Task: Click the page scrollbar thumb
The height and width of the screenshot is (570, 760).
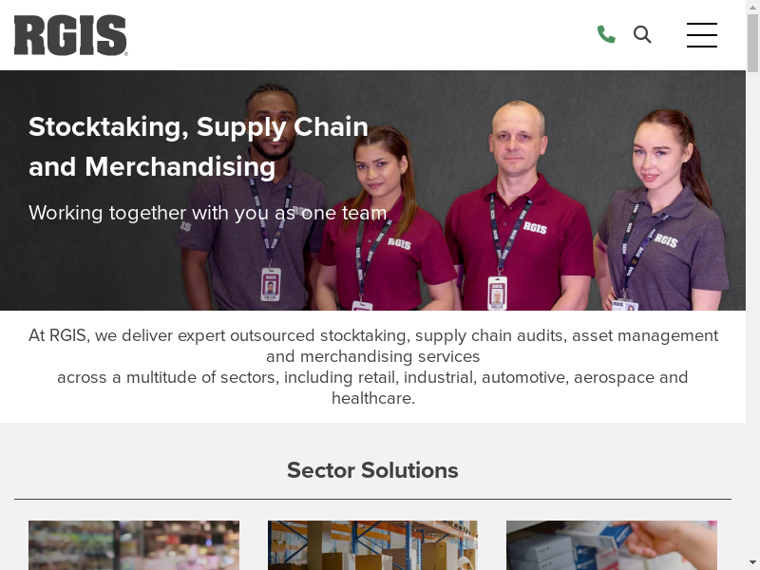Action: (752, 43)
